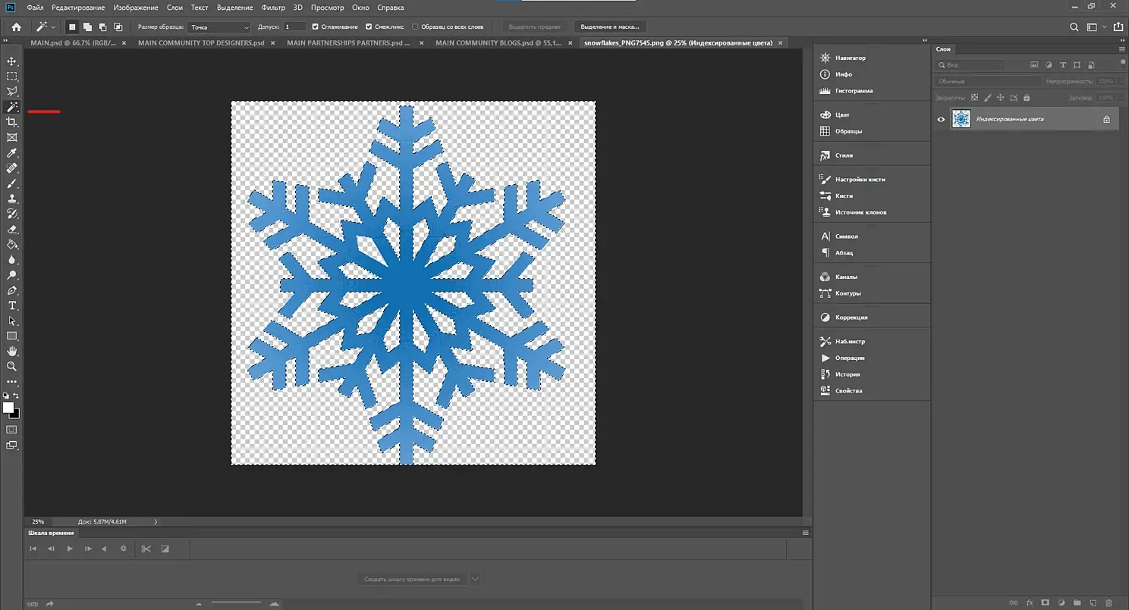Click the Выделить предмет button

point(535,27)
